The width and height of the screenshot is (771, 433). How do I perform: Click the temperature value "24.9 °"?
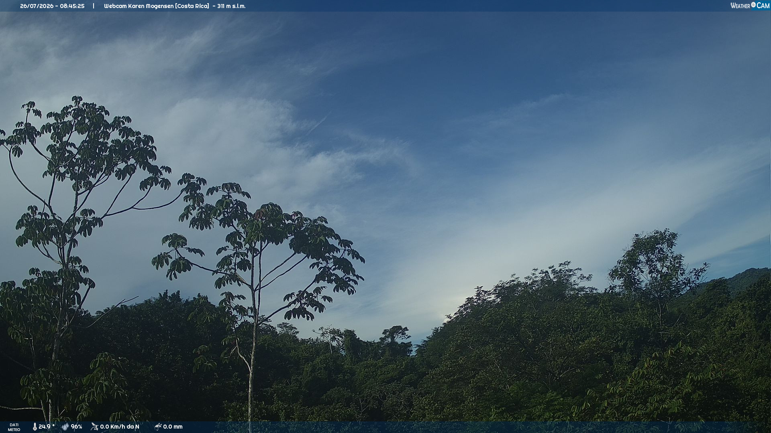pyautogui.click(x=47, y=427)
